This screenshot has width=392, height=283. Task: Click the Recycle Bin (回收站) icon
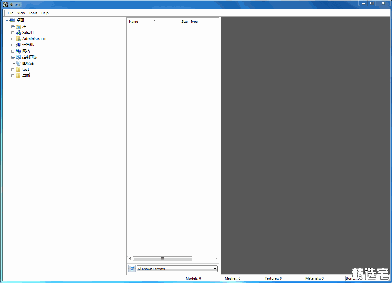point(18,63)
